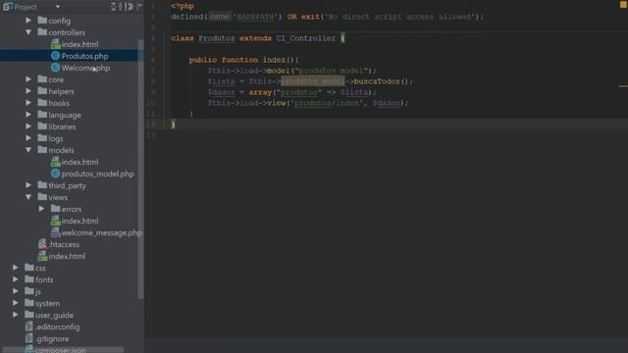Open the Project view dropdown arrow
The width and height of the screenshot is (628, 353).
point(58,7)
